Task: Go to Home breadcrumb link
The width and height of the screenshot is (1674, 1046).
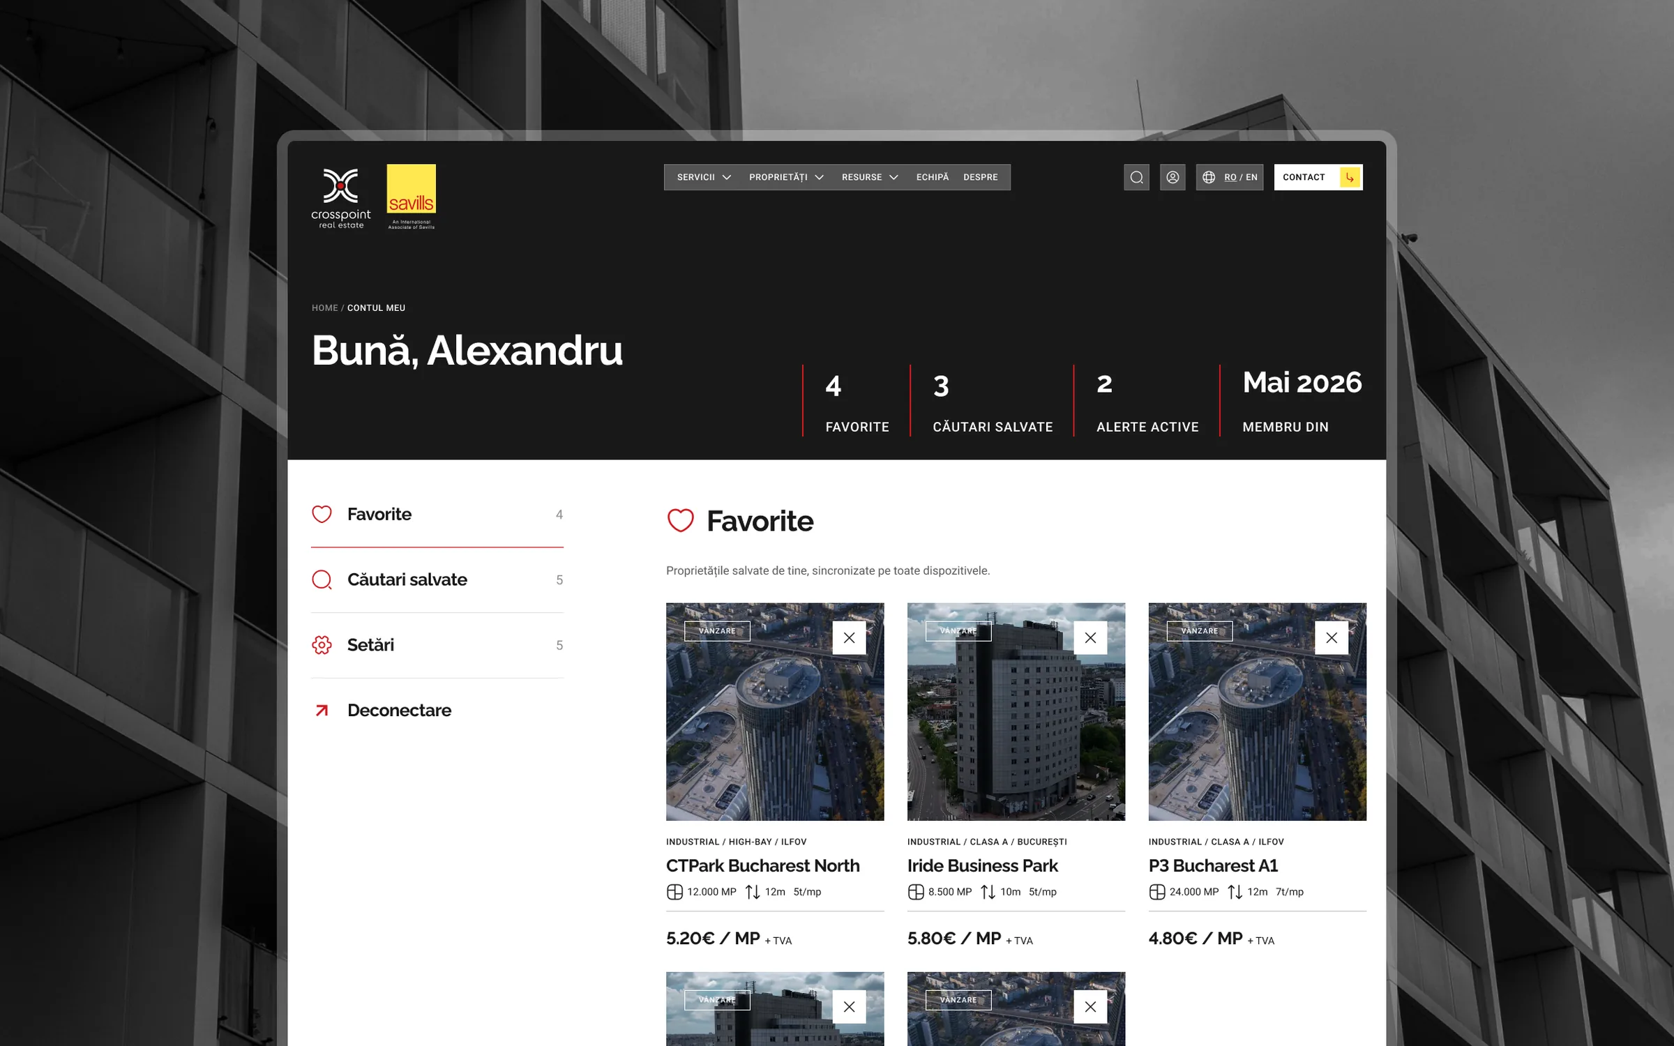Action: click(324, 308)
